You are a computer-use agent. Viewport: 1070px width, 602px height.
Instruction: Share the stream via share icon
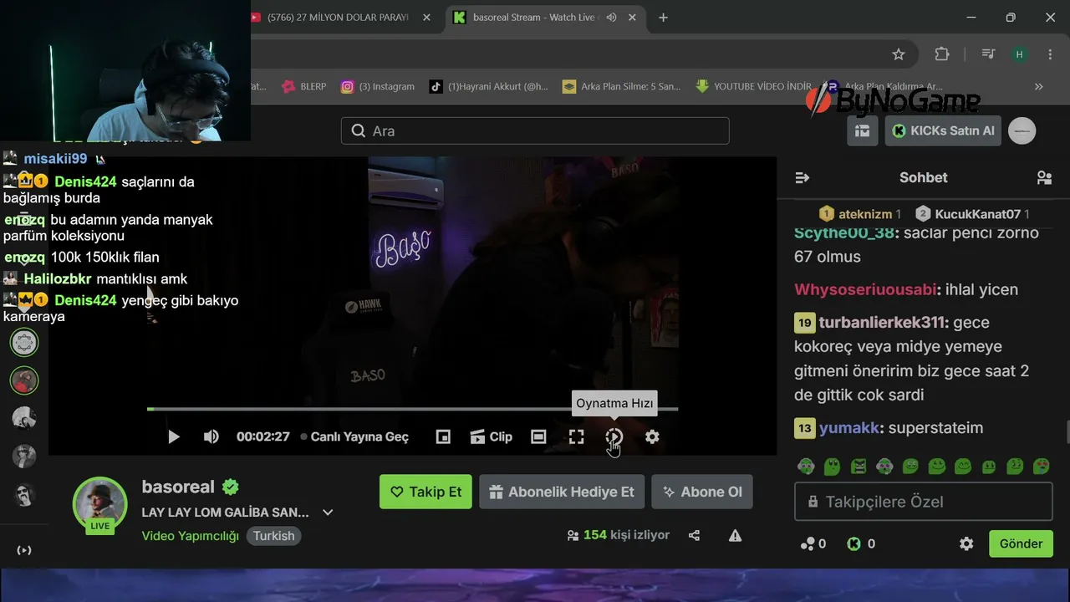[x=694, y=535]
